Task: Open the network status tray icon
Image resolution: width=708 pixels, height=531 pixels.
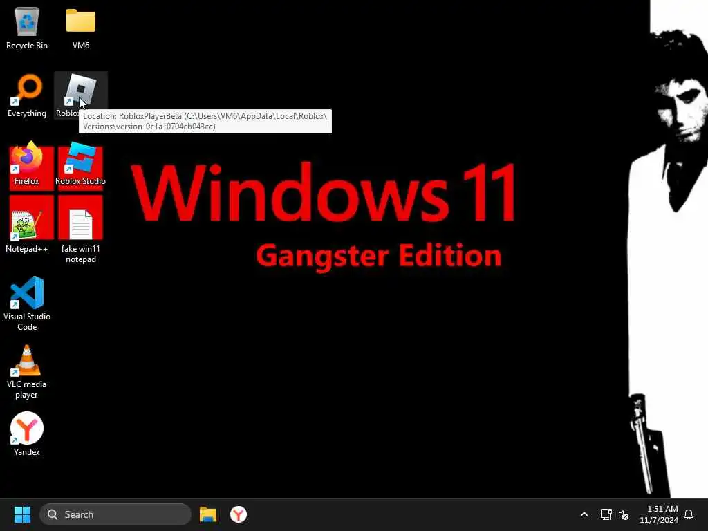Action: pyautogui.click(x=606, y=514)
